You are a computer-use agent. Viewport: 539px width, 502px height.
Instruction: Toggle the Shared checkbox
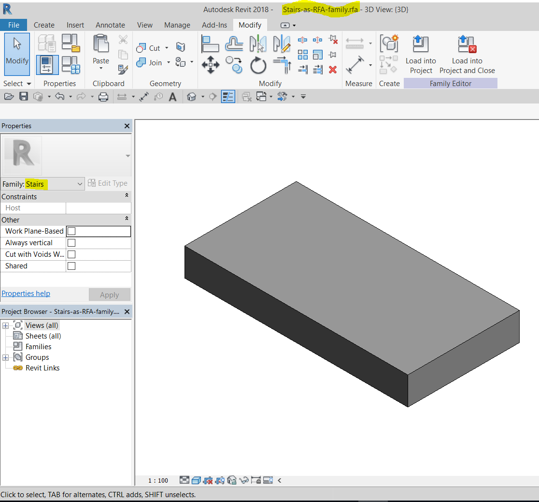tap(71, 266)
